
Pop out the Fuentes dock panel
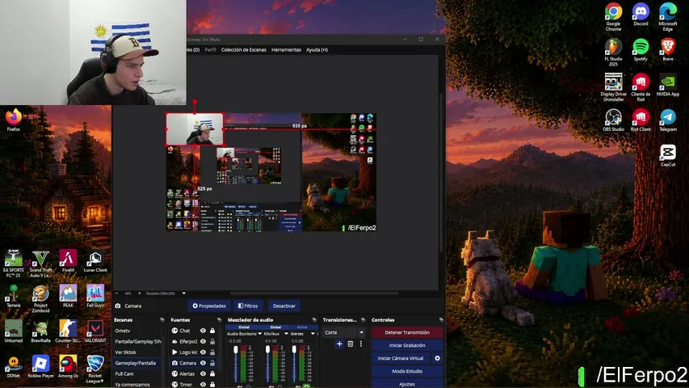219,320
